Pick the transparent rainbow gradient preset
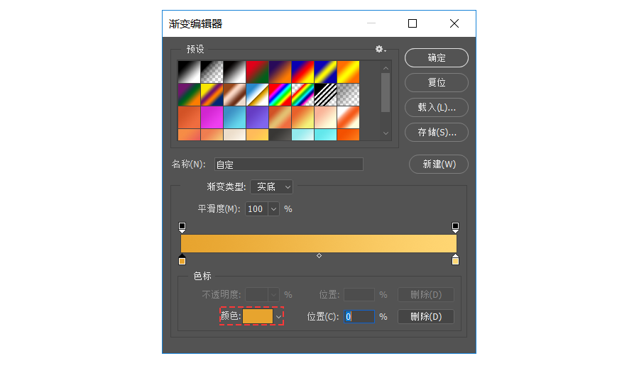Viewport: 639px width, 368px height. coord(302,94)
